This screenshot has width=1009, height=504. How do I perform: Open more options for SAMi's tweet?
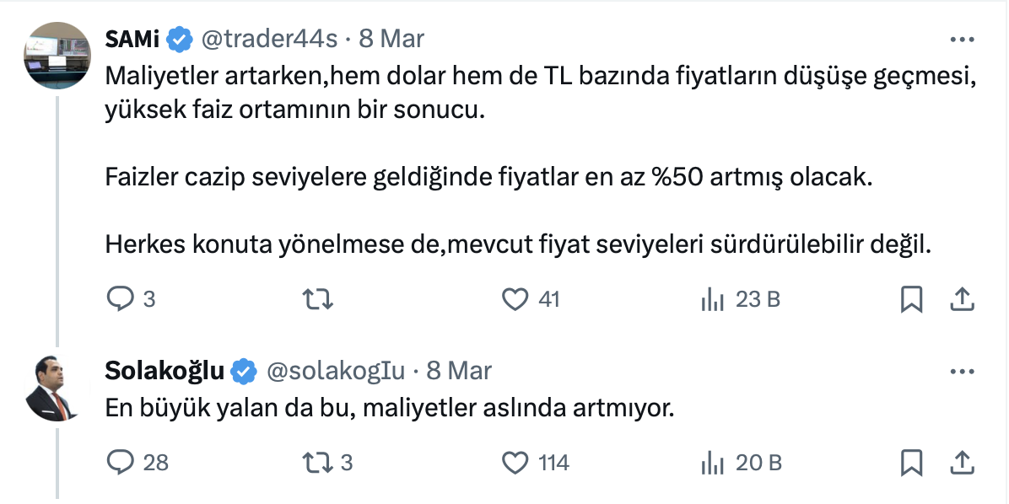click(963, 40)
